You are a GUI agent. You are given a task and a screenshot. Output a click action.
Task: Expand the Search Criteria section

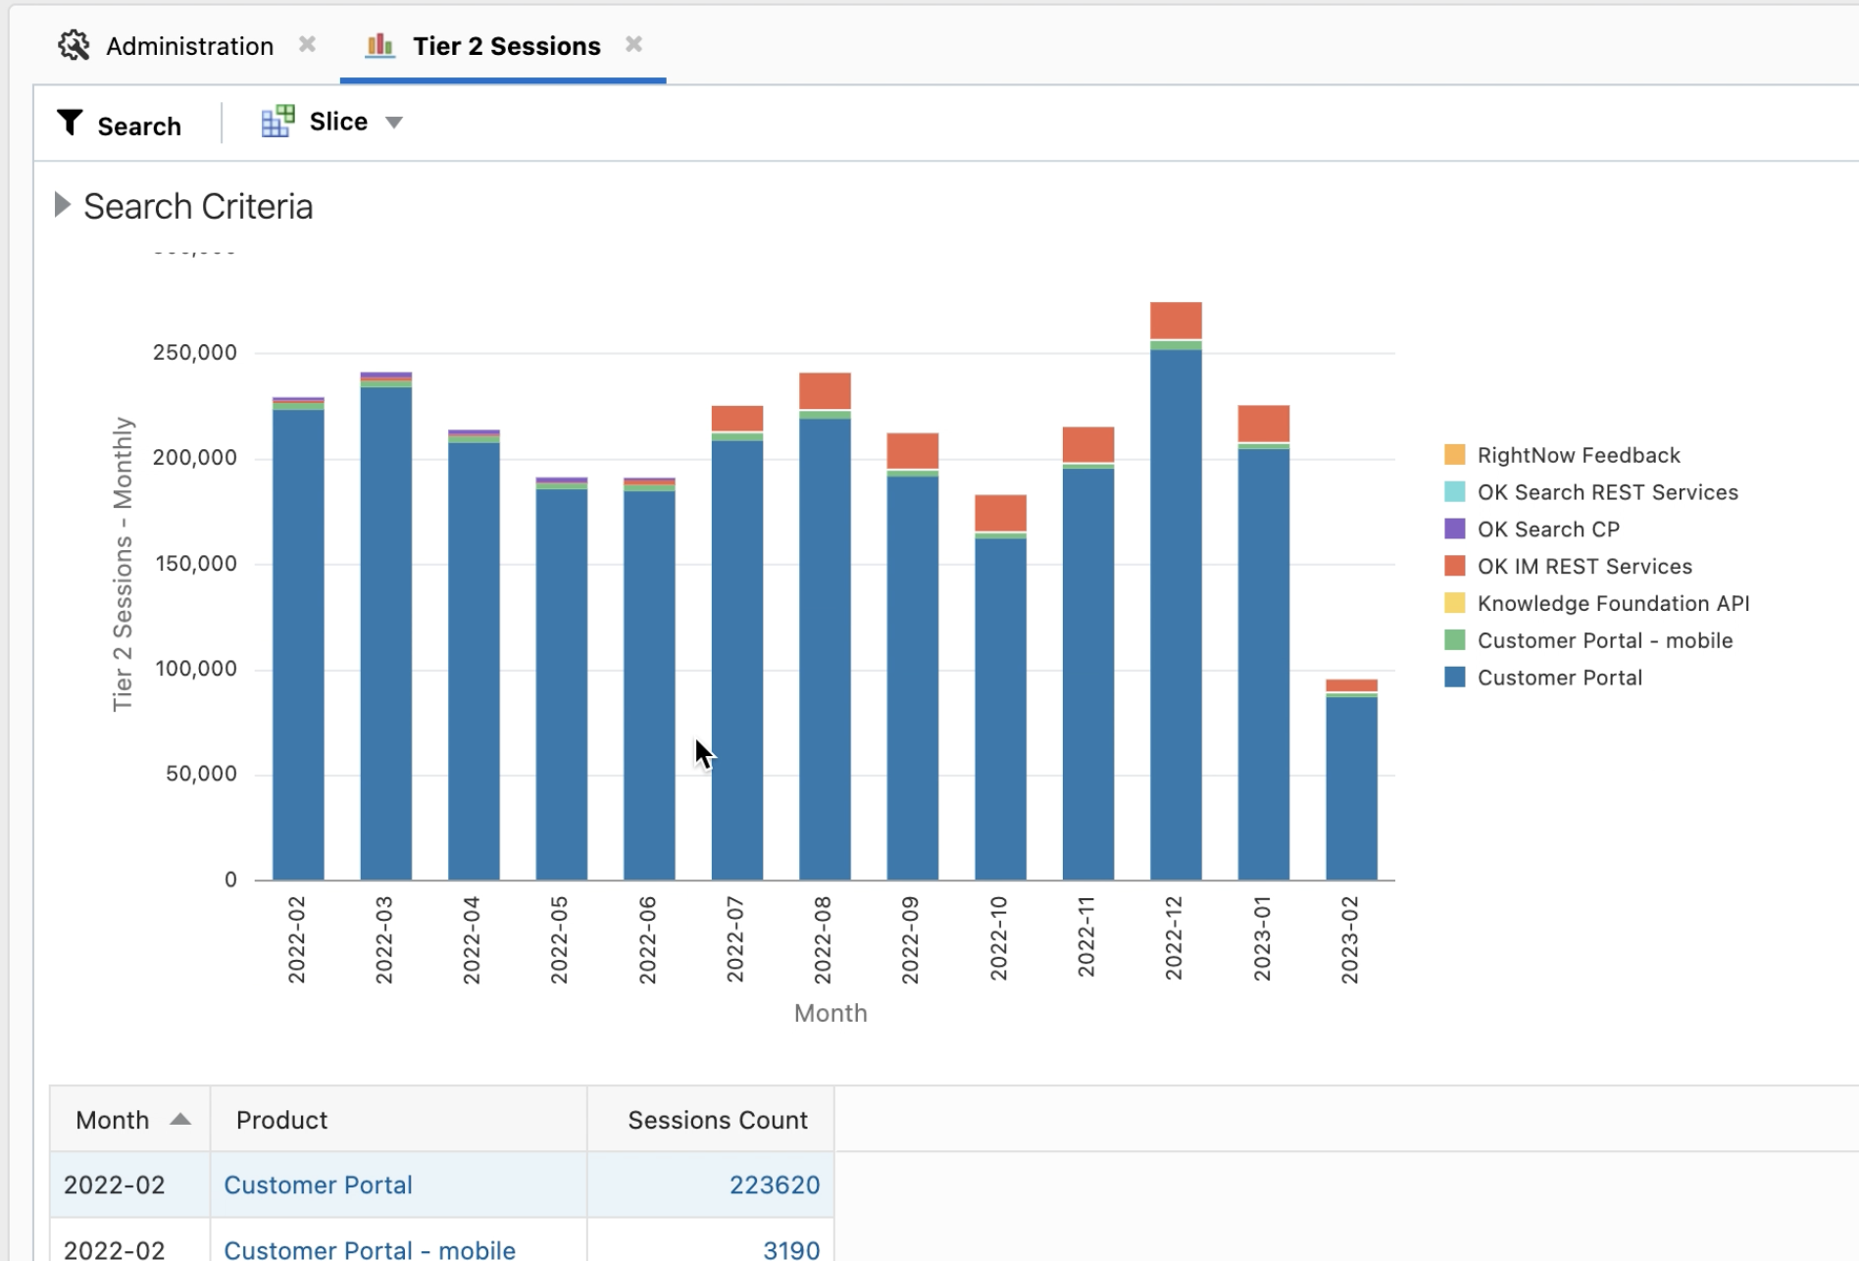(x=63, y=205)
